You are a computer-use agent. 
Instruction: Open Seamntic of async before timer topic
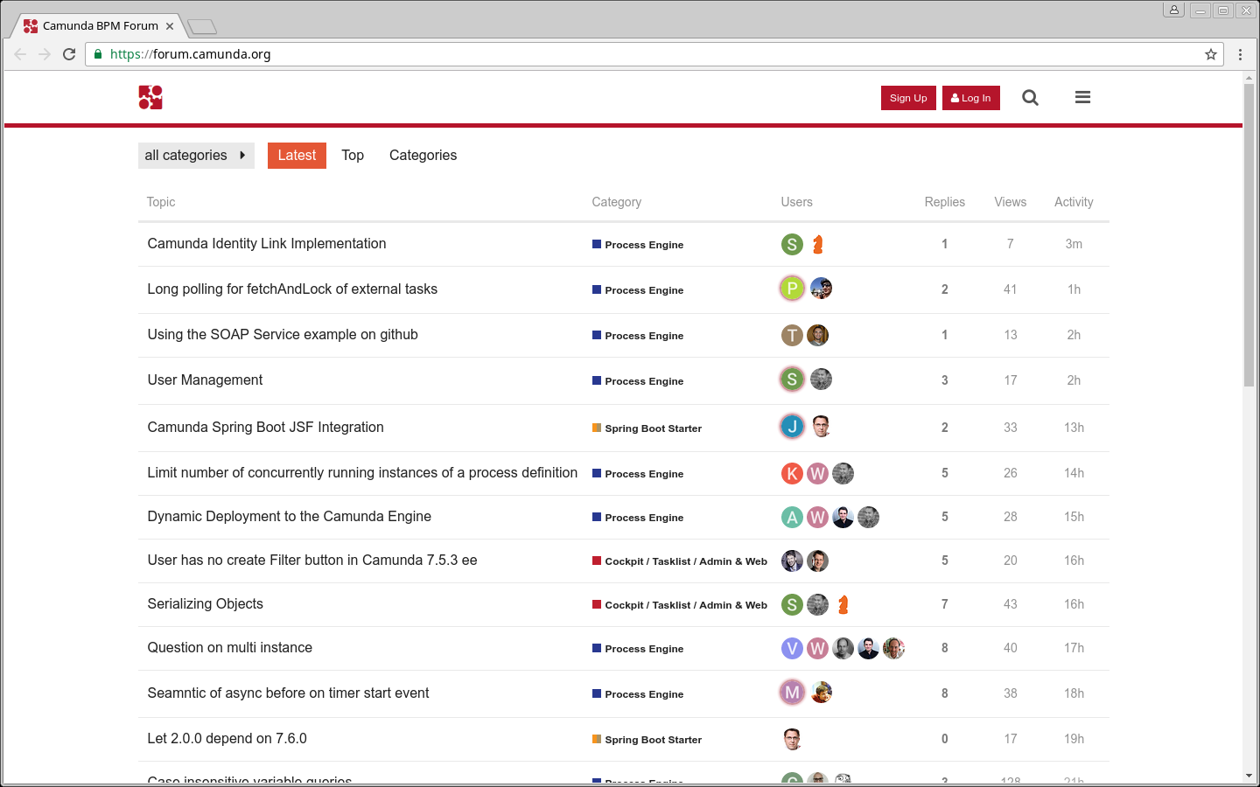click(288, 693)
